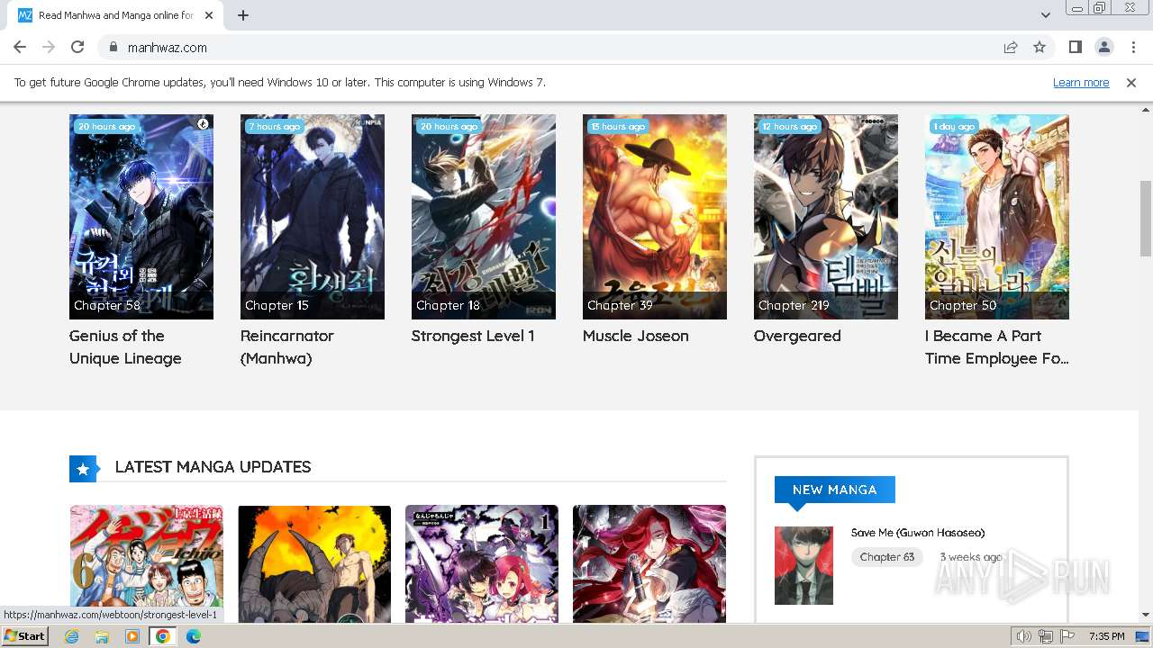Open the first latest update manga cover numbered 6
Viewport: 1153px width, 648px height.
[147, 563]
